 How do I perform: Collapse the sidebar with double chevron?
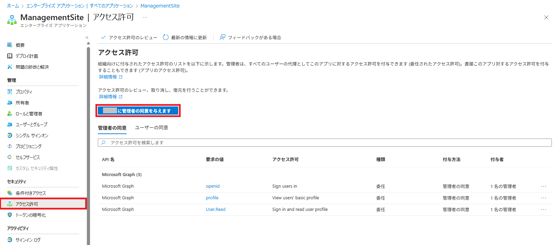(87, 38)
